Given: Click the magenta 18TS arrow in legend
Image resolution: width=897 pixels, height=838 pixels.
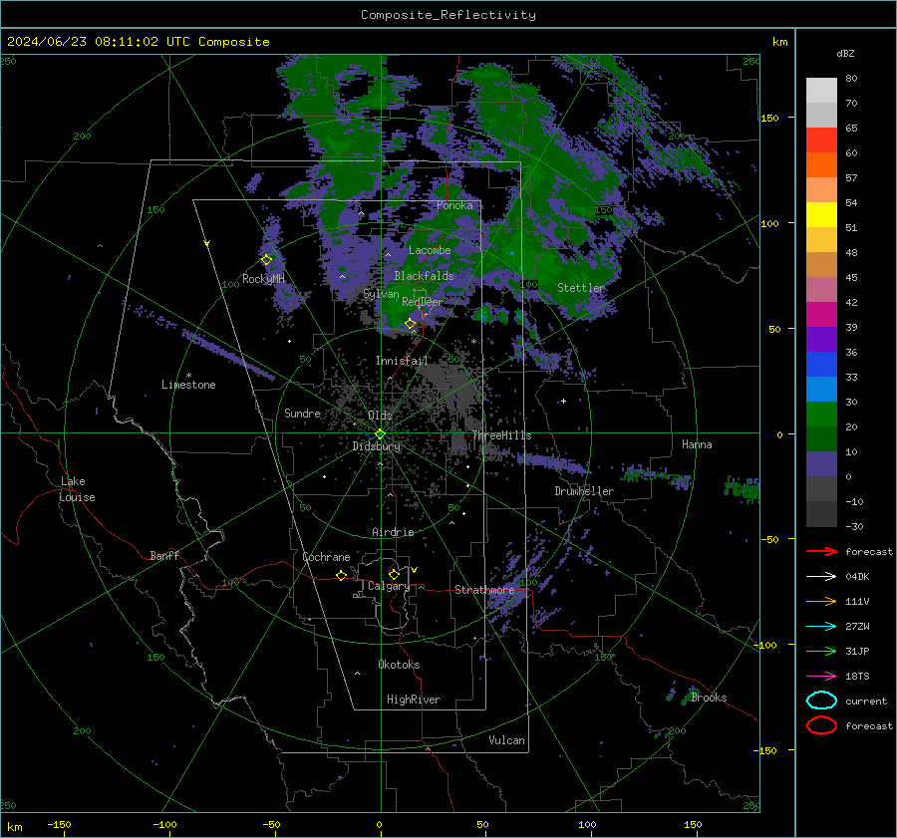Looking at the screenshot, I should click(x=821, y=676).
